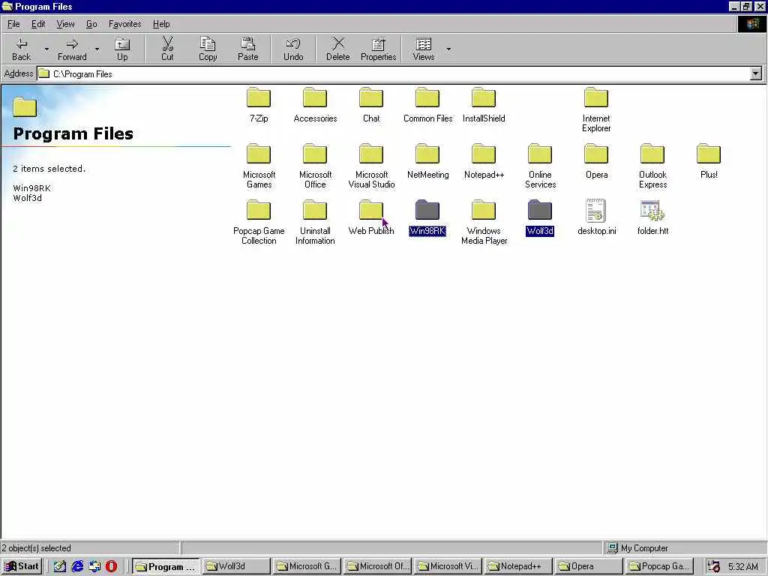Open the Views dropdown arrow

tap(448, 49)
